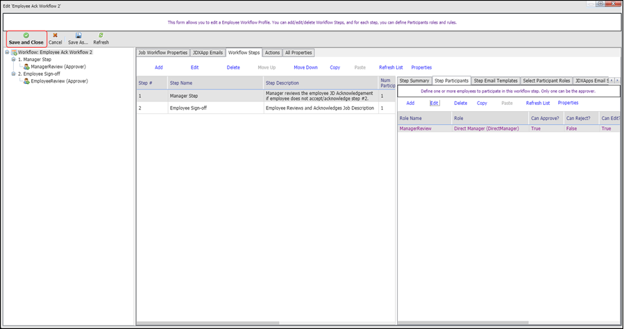Select the EmployeeReview approver user icon
Image resolution: width=624 pixels, height=329 pixels.
point(26,81)
